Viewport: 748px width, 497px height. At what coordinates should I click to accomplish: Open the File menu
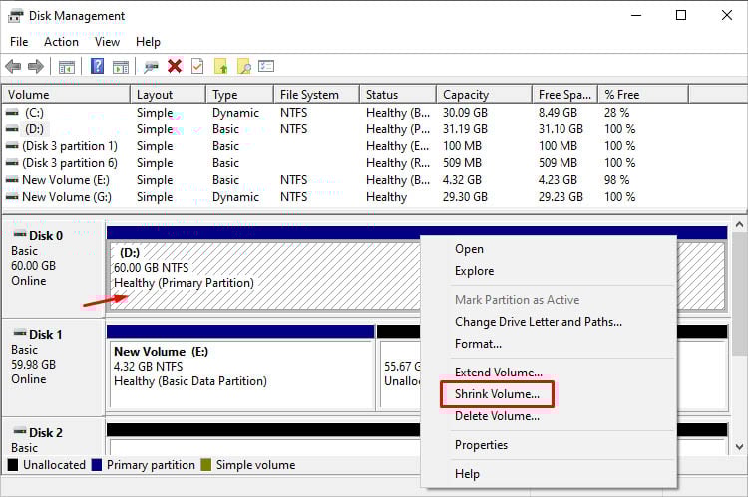pyautogui.click(x=19, y=42)
